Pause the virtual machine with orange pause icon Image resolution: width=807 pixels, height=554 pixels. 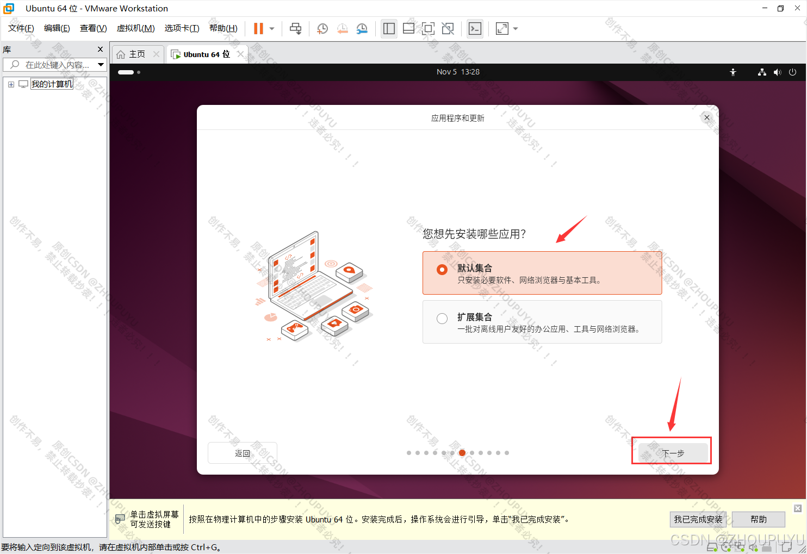pos(258,29)
